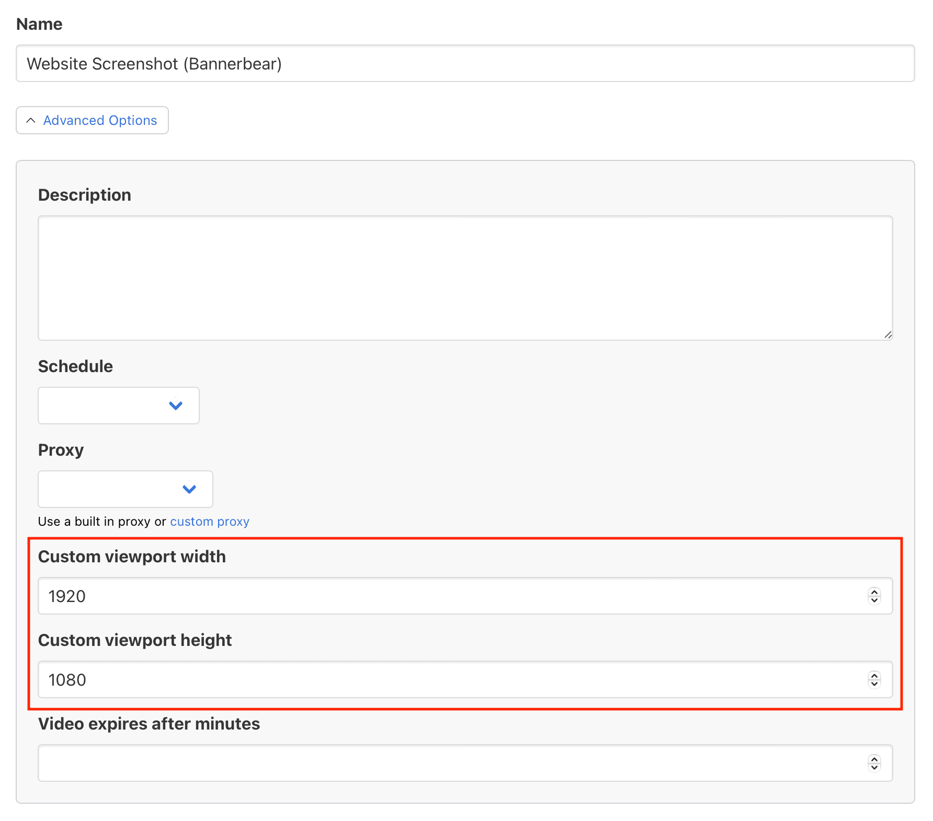Focus the Description text area
The width and height of the screenshot is (933, 821).
(x=464, y=277)
